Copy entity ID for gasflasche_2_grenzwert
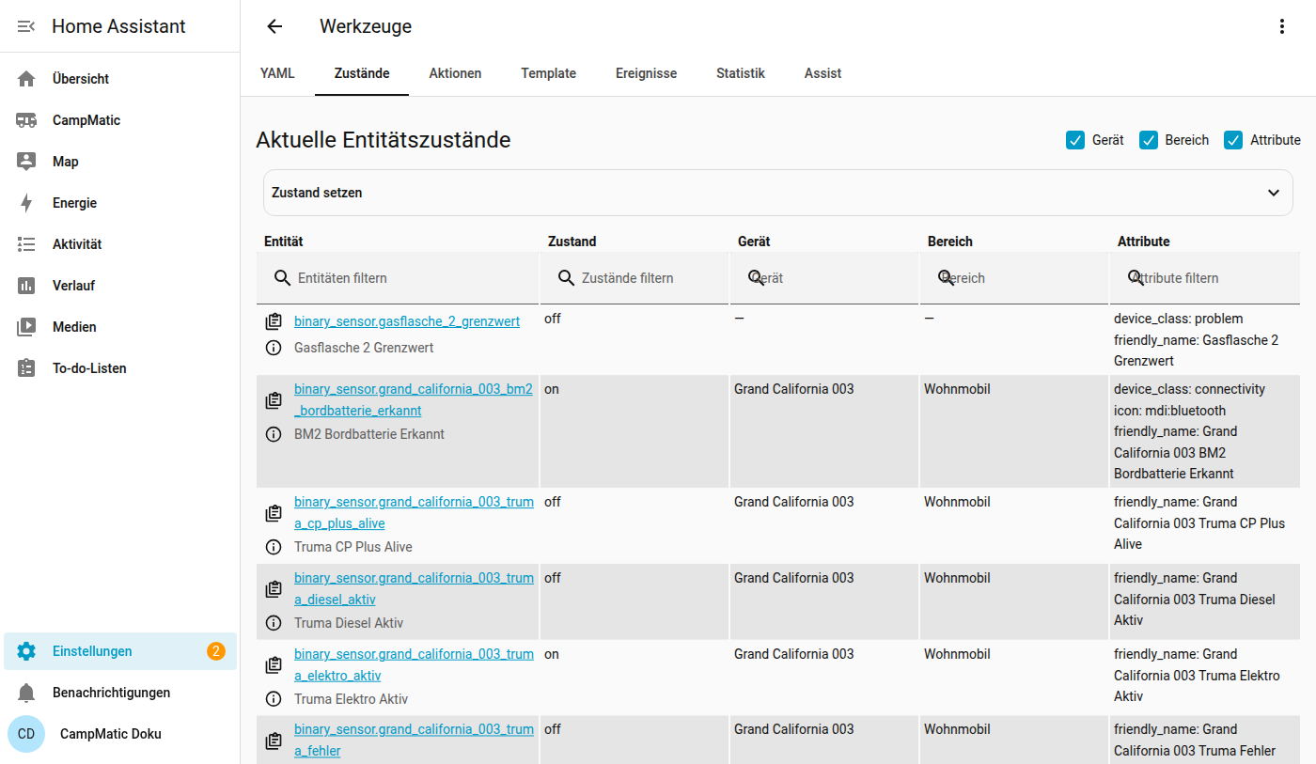Viewport: 1316px width, 764px height. 274,321
